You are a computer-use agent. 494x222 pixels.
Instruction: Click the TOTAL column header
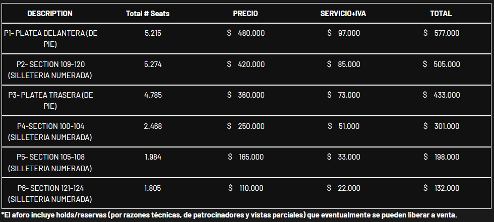pyautogui.click(x=441, y=14)
